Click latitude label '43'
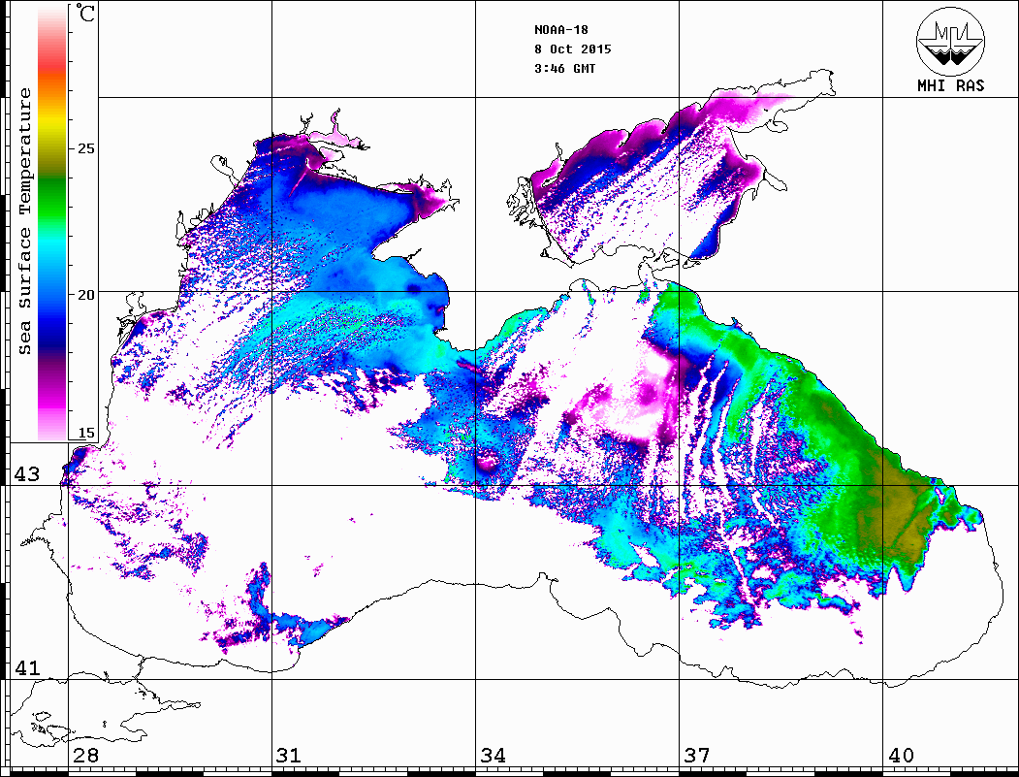This screenshot has height=777, width=1019. coord(27,474)
